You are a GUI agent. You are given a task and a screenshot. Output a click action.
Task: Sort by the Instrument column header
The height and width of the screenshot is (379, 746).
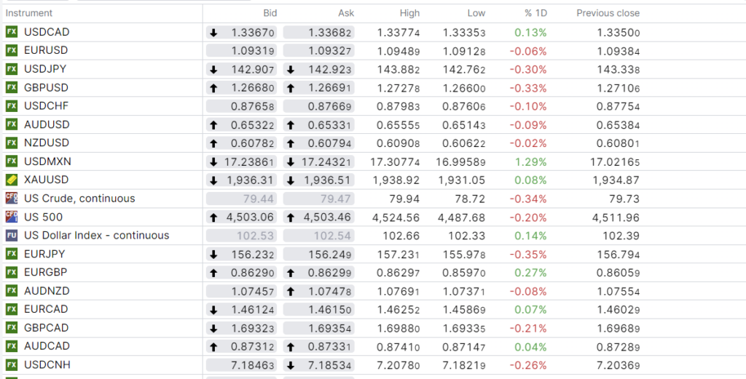click(29, 13)
